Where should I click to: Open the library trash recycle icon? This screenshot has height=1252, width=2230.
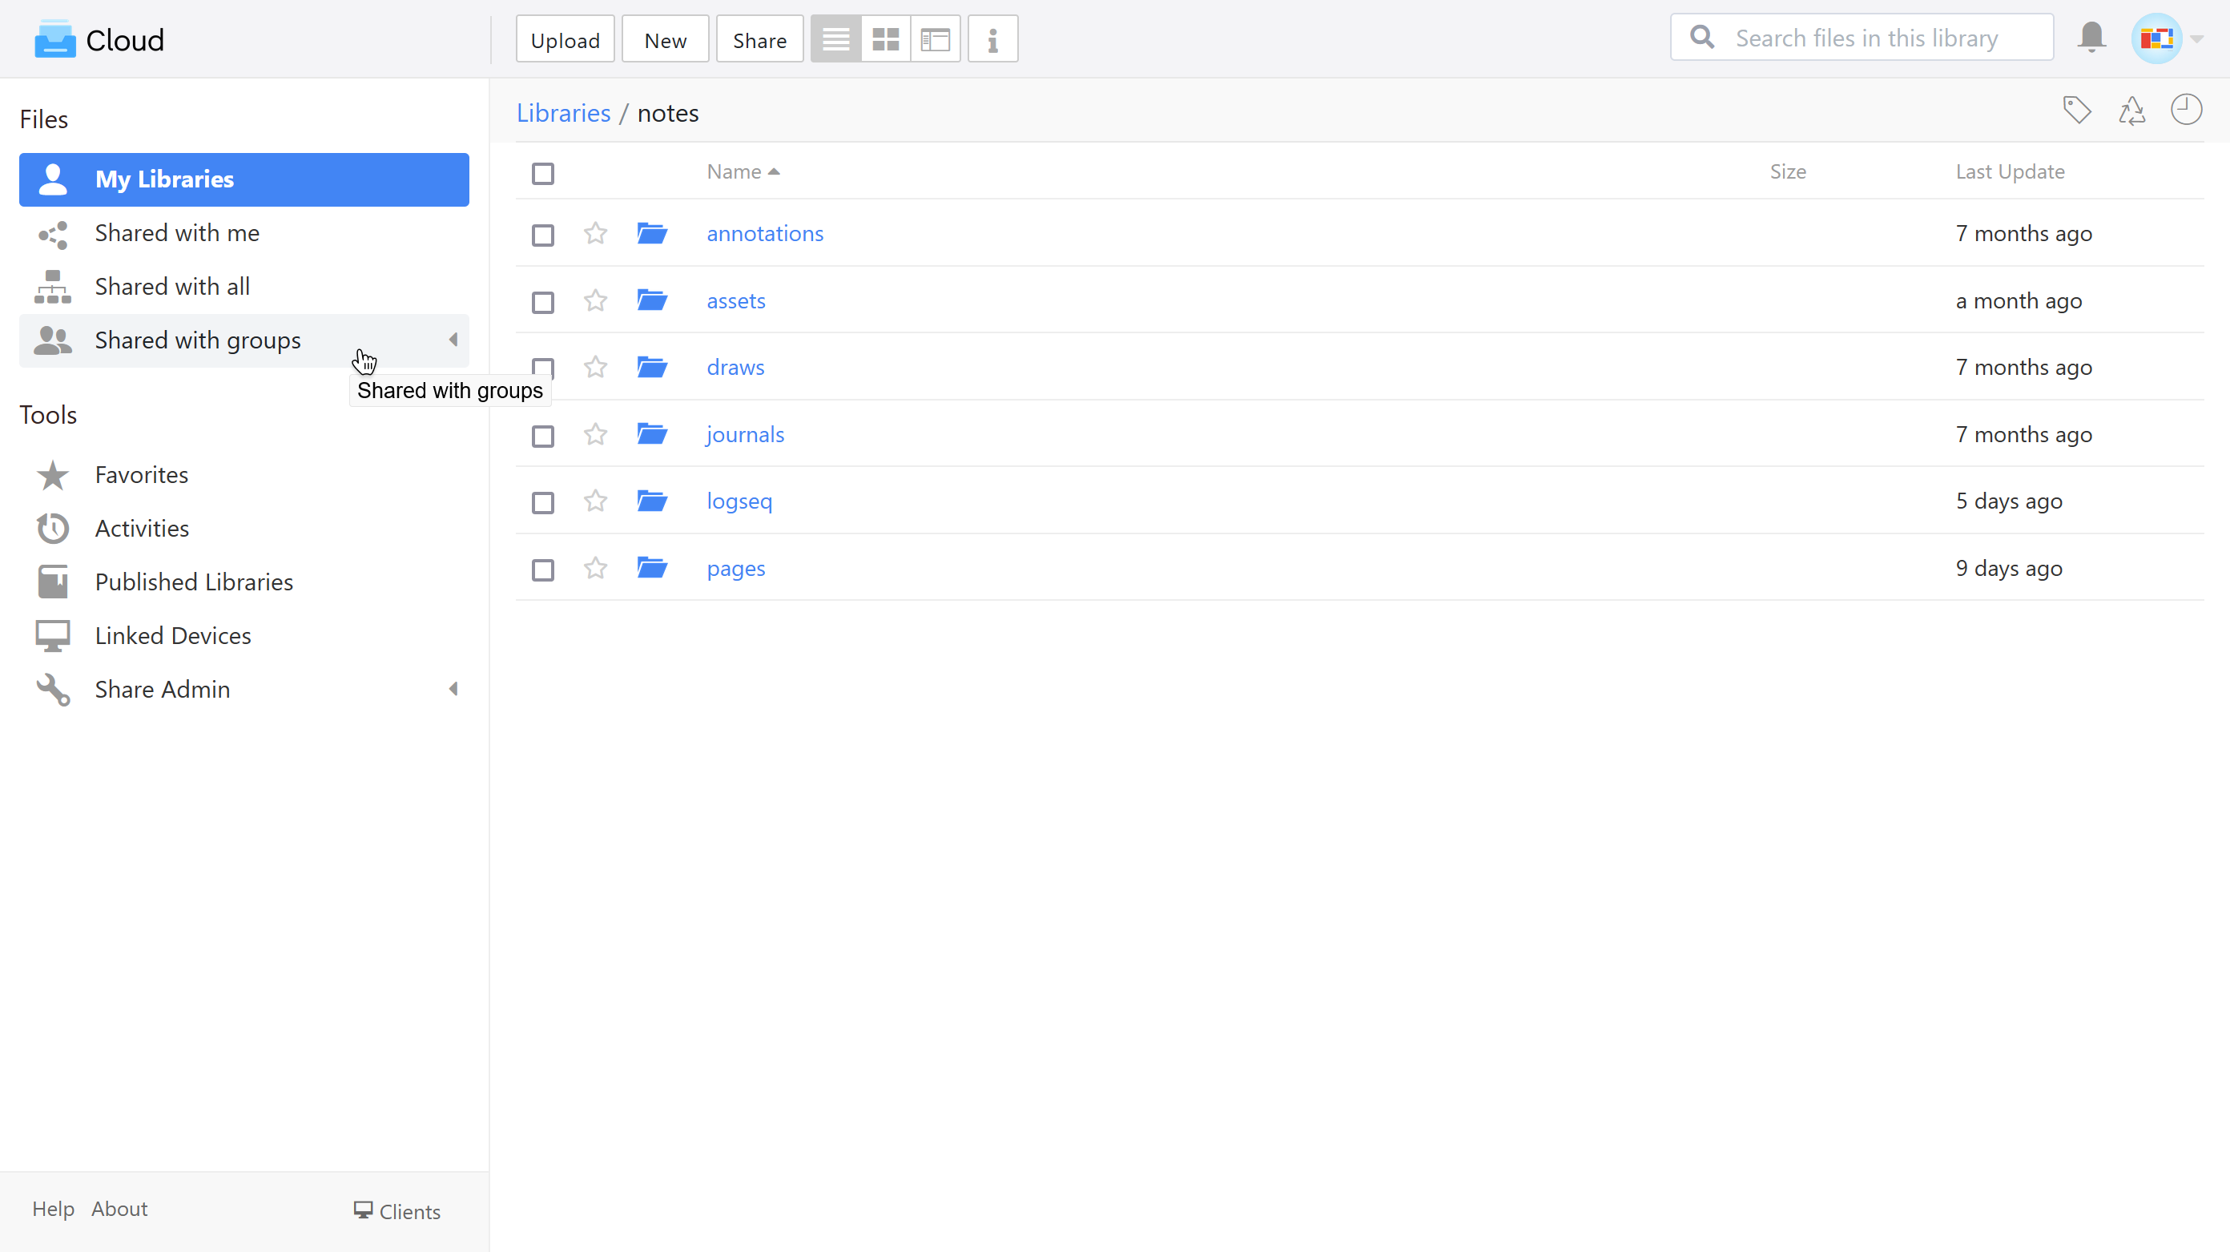click(x=2131, y=110)
